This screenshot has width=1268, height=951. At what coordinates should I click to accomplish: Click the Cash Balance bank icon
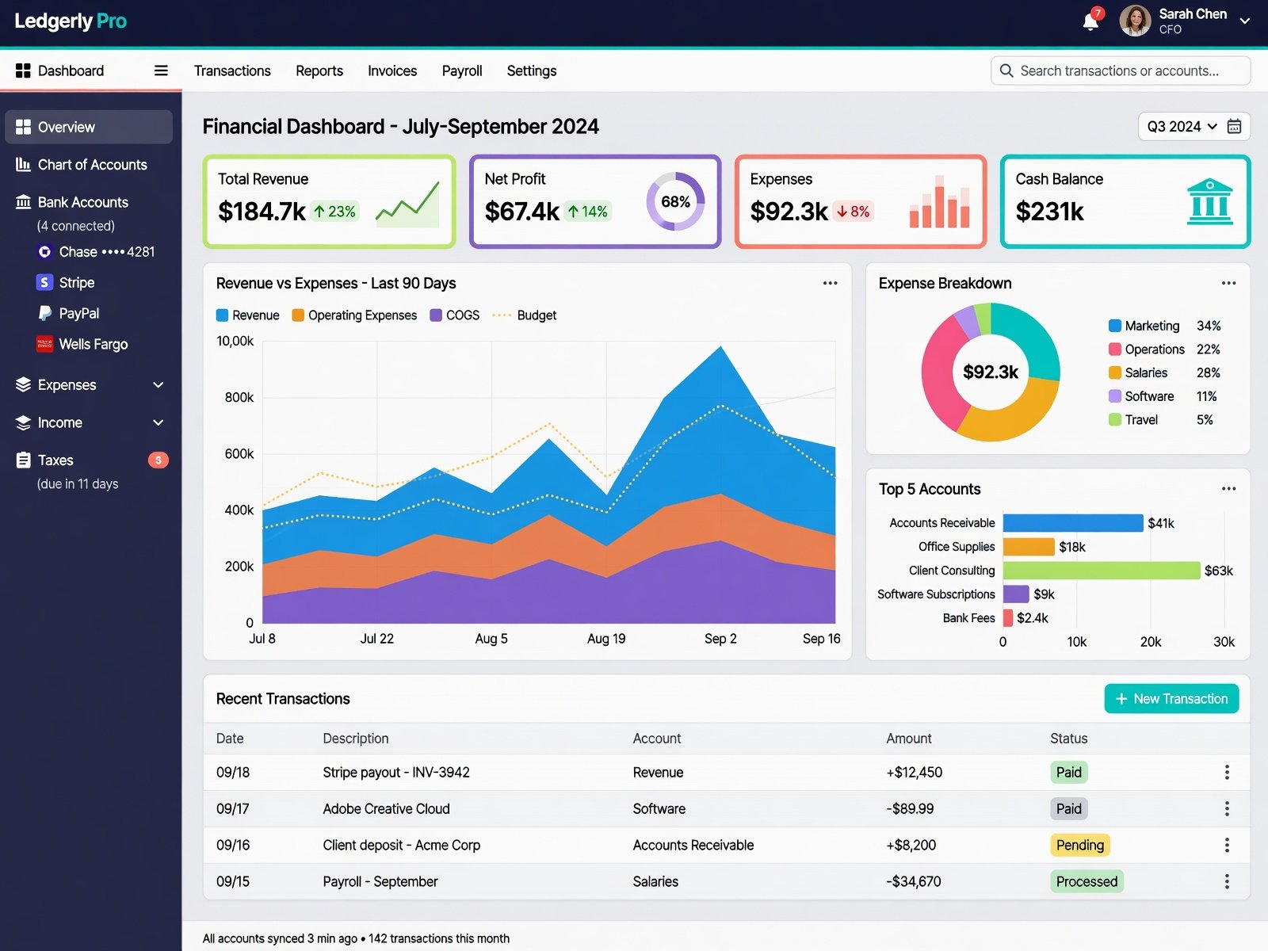point(1210,202)
